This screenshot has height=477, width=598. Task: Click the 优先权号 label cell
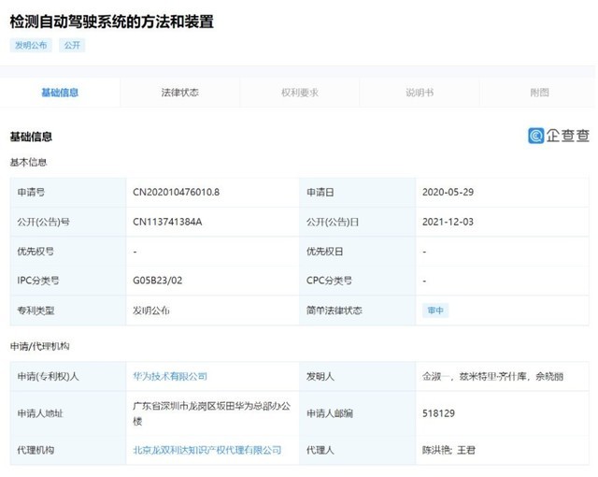pyautogui.click(x=68, y=252)
